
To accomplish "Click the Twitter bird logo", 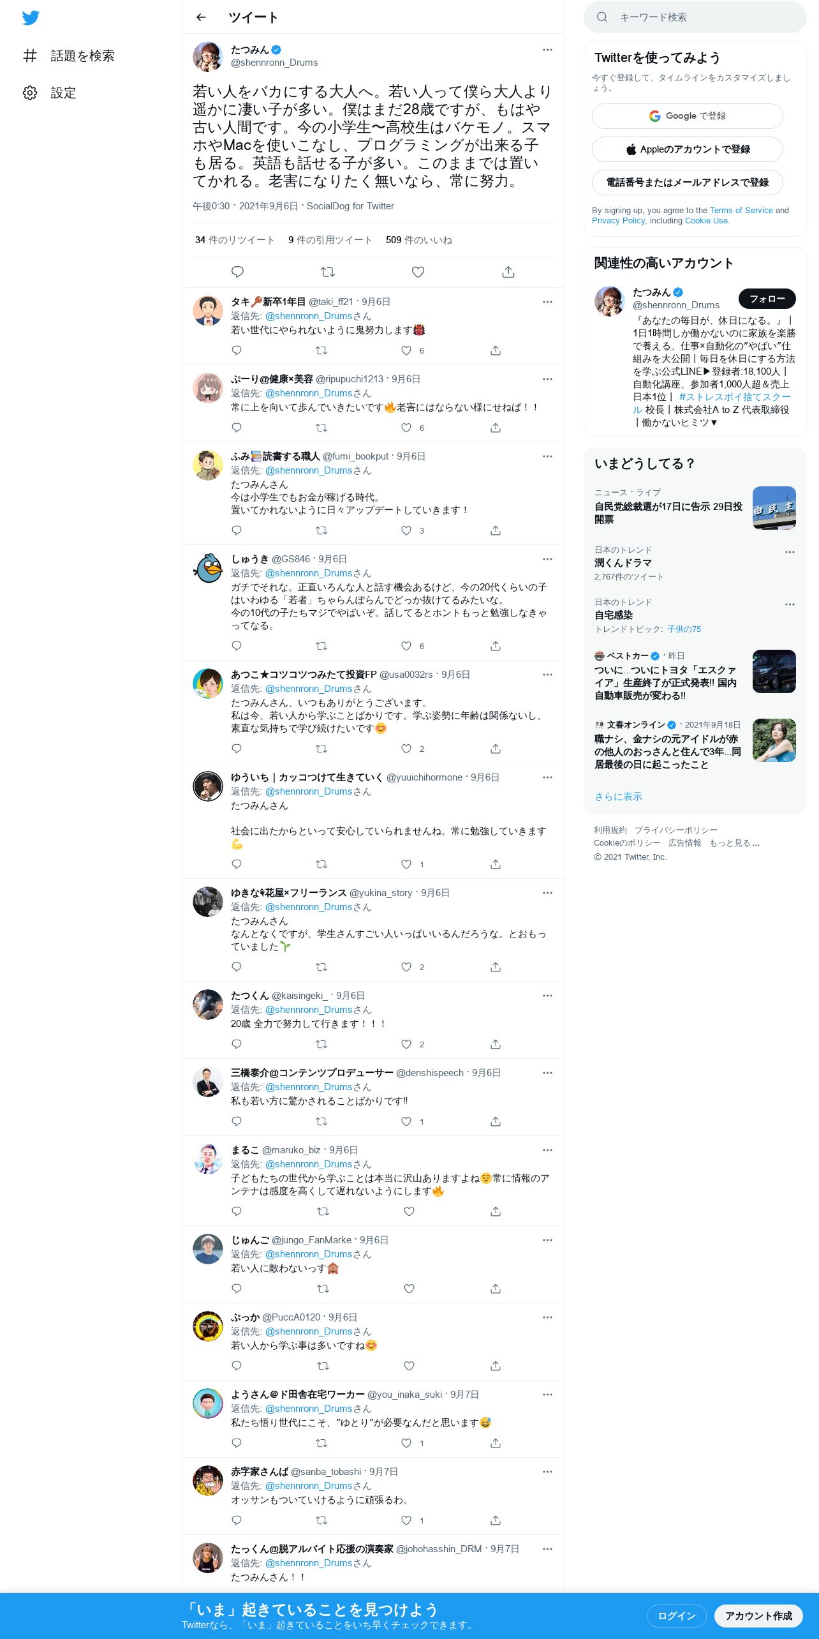I will pos(31,18).
